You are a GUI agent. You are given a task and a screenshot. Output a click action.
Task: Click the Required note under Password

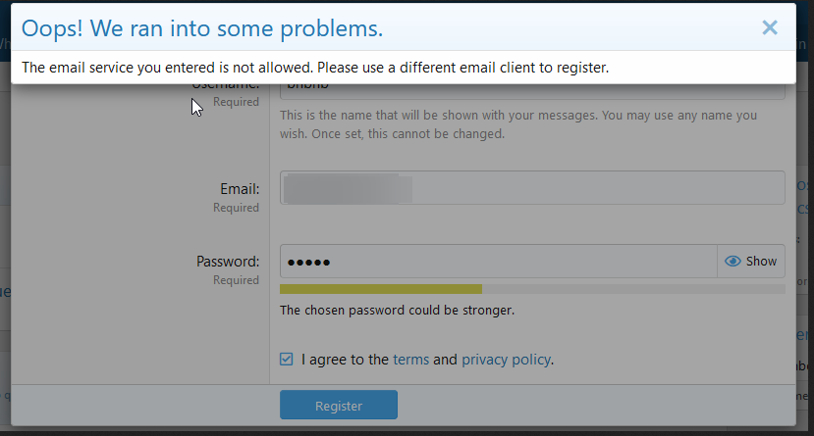point(236,280)
